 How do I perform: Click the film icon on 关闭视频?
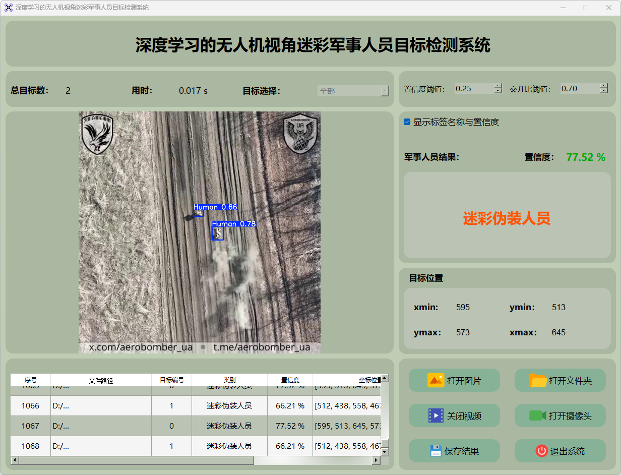436,415
